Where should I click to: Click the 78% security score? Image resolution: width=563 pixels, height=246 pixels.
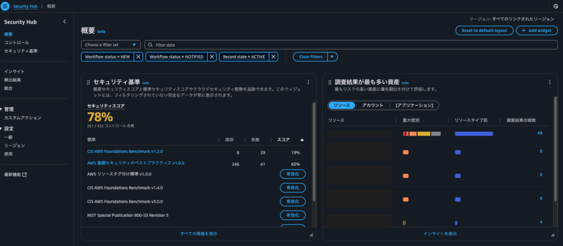[100, 117]
